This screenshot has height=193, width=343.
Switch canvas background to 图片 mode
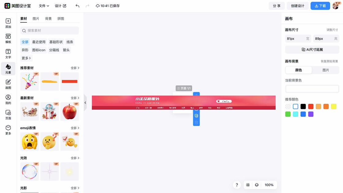pos(326,70)
